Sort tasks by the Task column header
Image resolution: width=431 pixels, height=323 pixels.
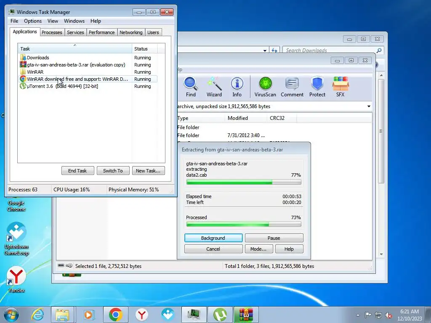pyautogui.click(x=75, y=49)
